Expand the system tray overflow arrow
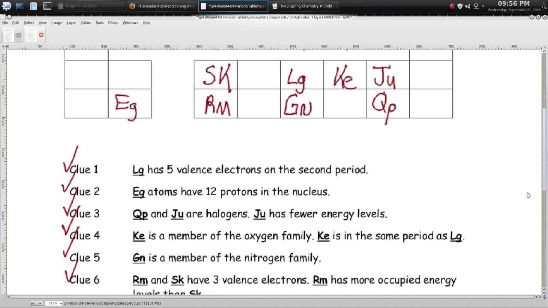 [x=483, y=6]
